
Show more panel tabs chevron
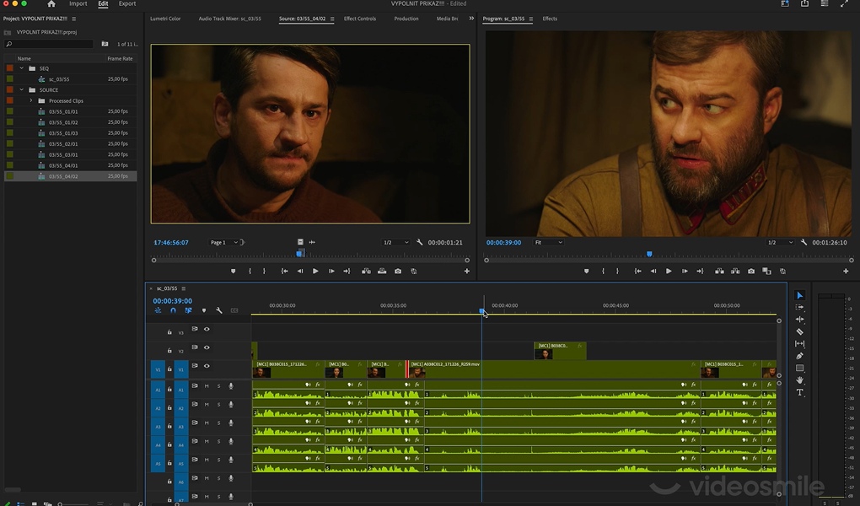471,19
